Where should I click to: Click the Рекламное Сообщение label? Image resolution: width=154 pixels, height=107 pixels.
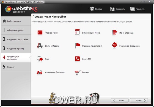(130, 46)
